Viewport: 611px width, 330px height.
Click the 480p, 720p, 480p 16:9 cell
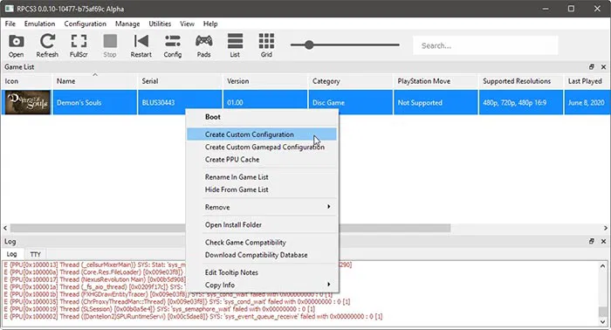[521, 102]
